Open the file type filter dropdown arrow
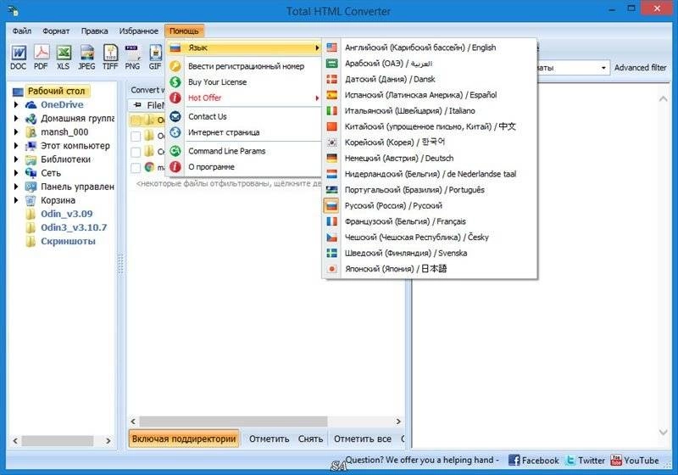678x475 pixels. coord(603,68)
